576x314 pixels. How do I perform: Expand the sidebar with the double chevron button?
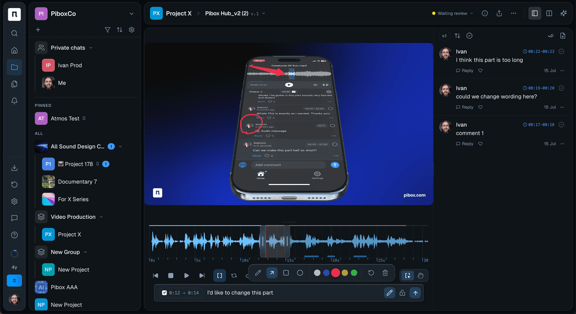click(x=14, y=280)
